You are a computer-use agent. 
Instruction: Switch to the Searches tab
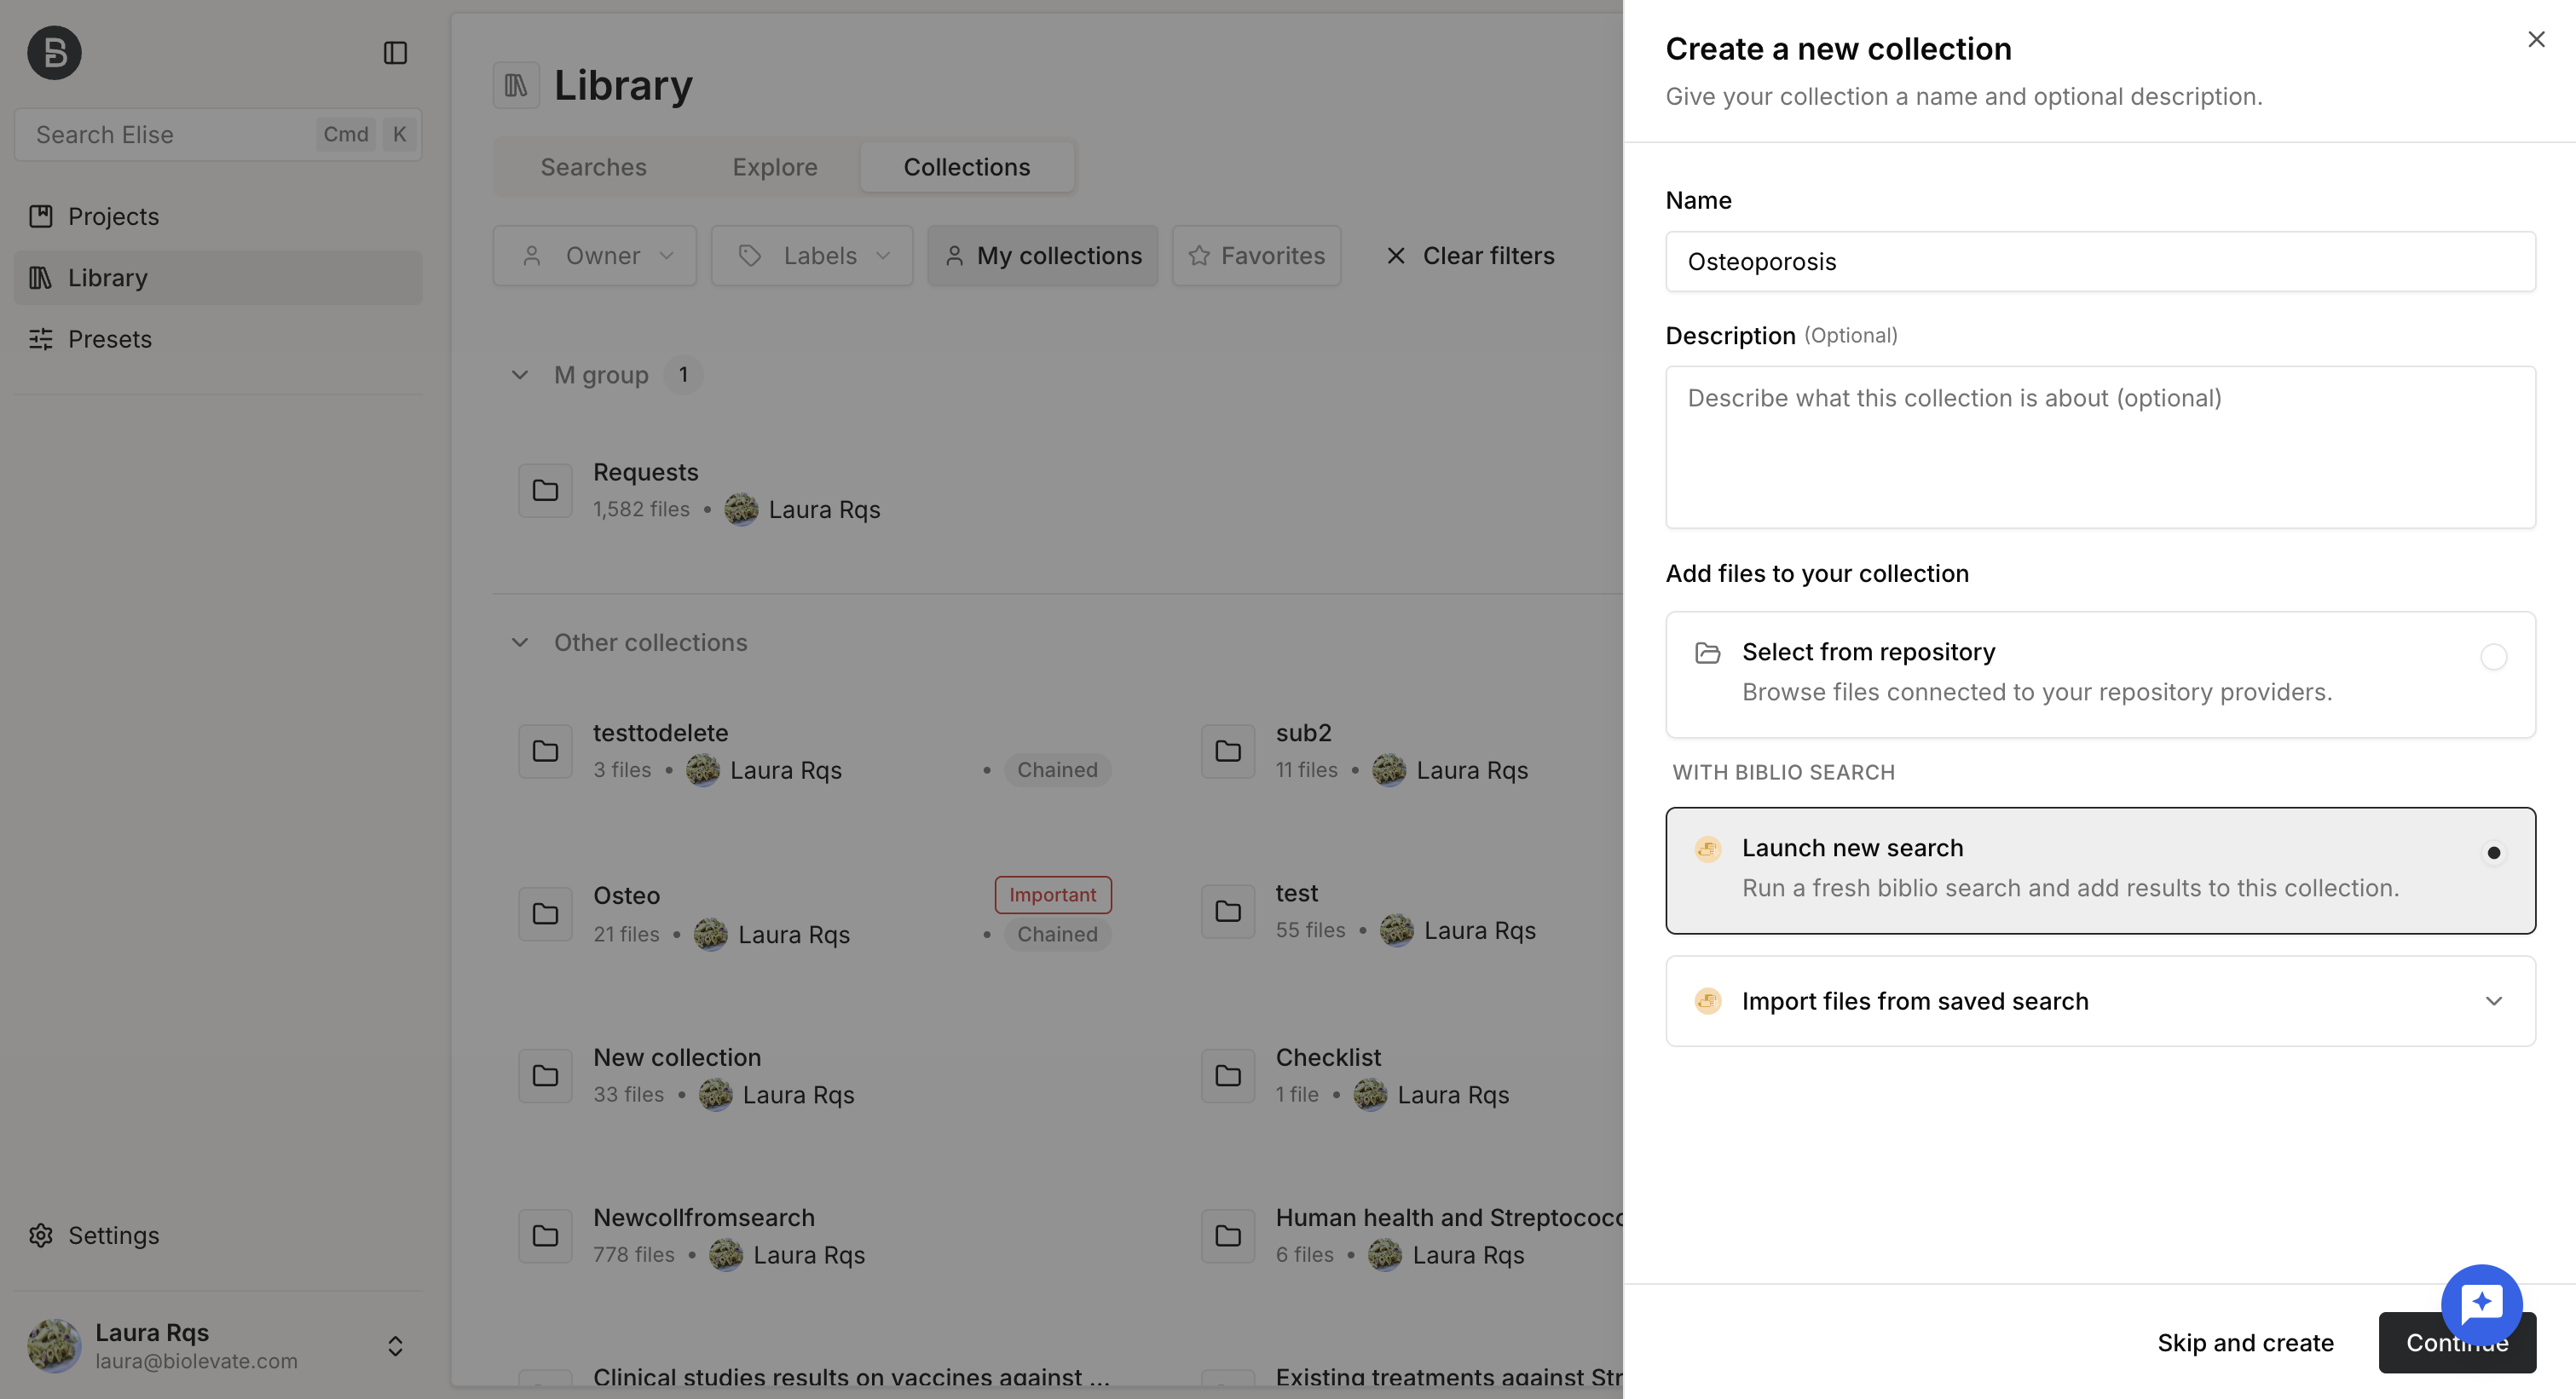(593, 167)
